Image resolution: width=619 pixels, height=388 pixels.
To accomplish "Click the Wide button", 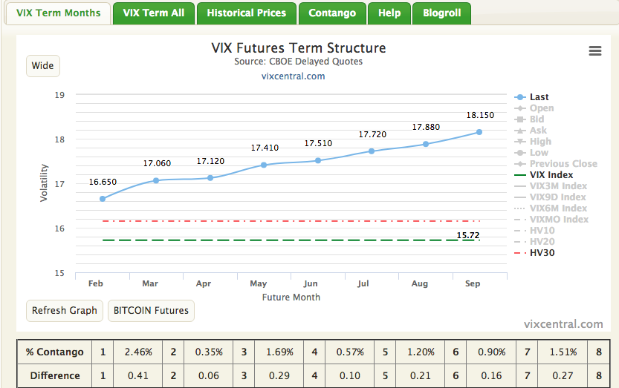I will tap(42, 66).
